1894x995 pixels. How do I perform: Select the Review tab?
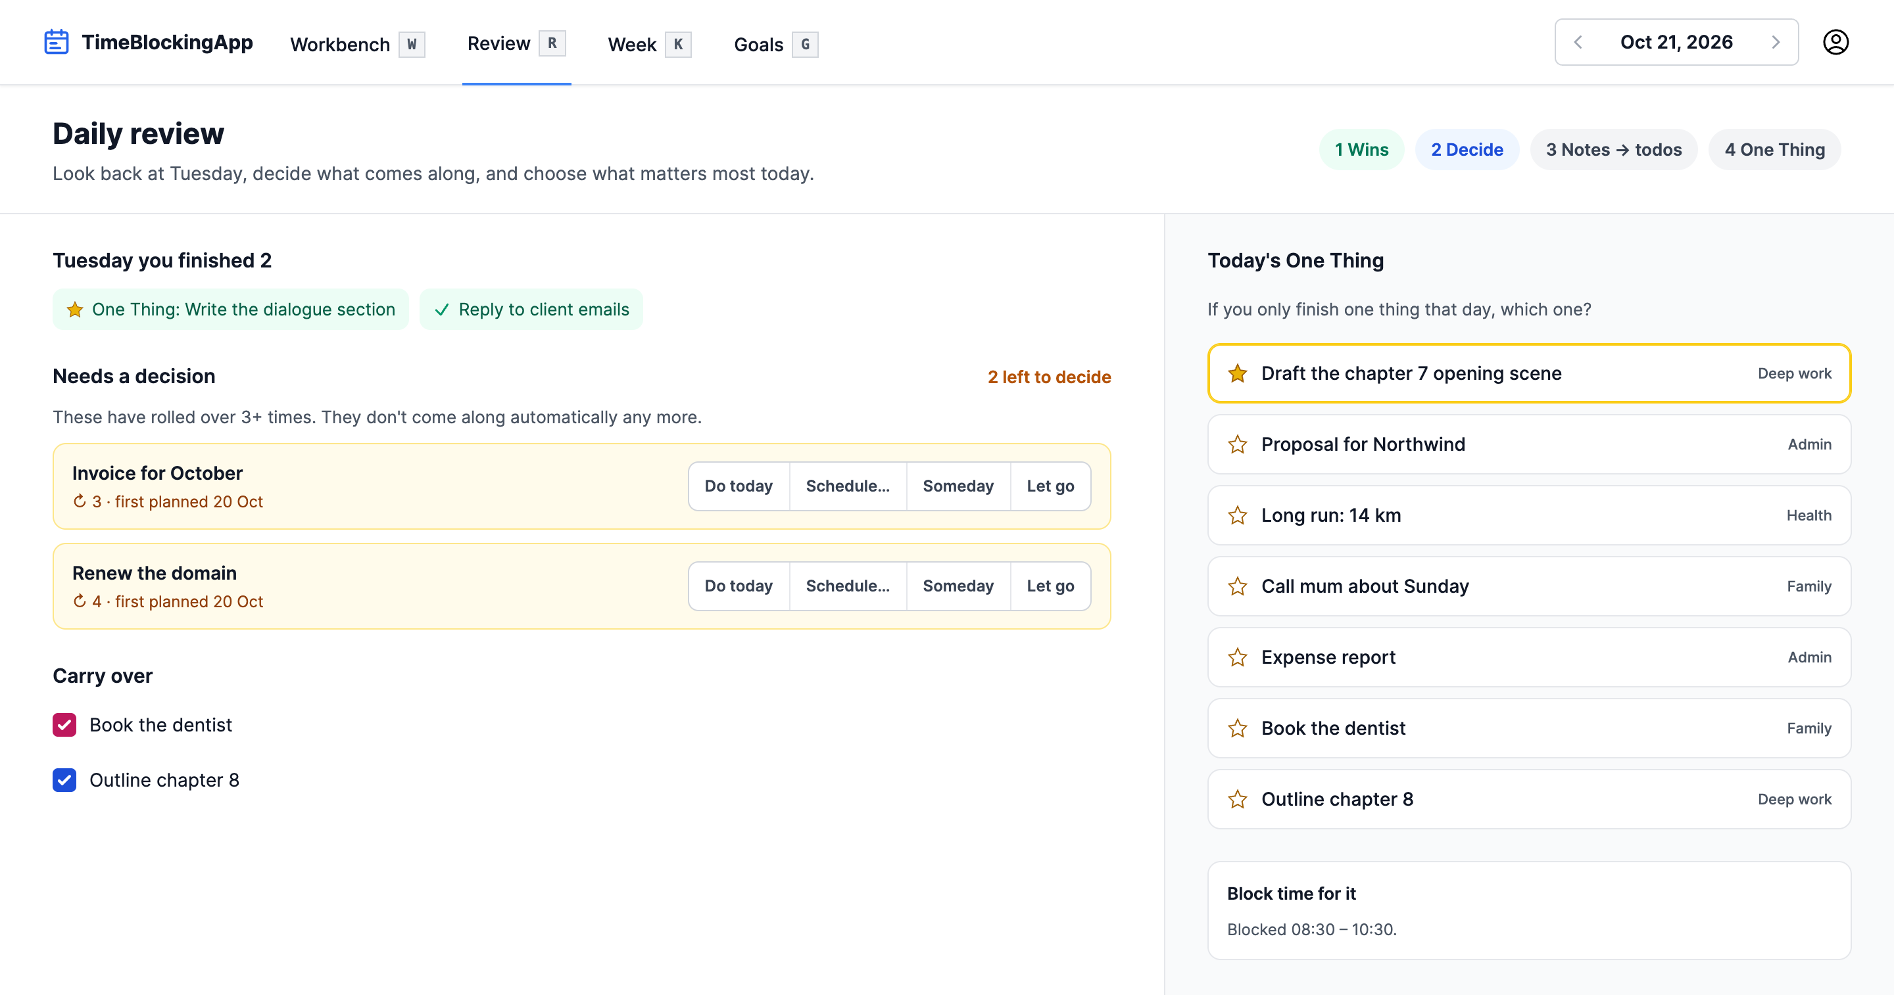click(516, 43)
